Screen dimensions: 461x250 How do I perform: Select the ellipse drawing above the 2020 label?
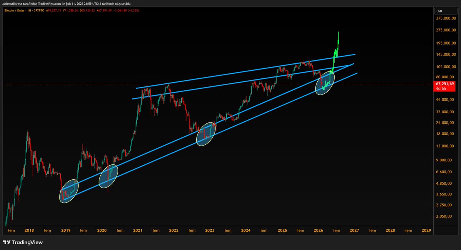click(108, 176)
